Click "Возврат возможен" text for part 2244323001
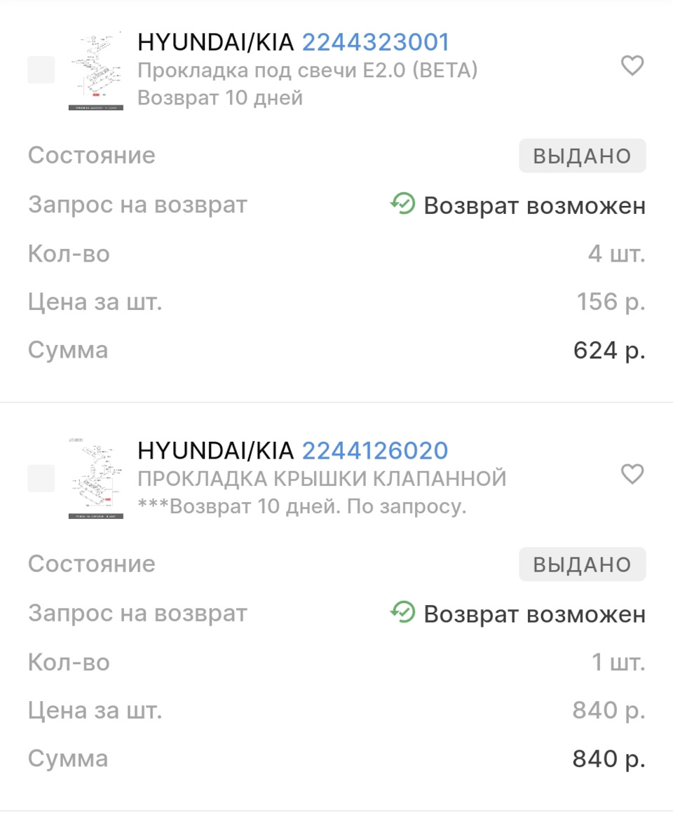This screenshot has height=819, width=673. [x=534, y=205]
